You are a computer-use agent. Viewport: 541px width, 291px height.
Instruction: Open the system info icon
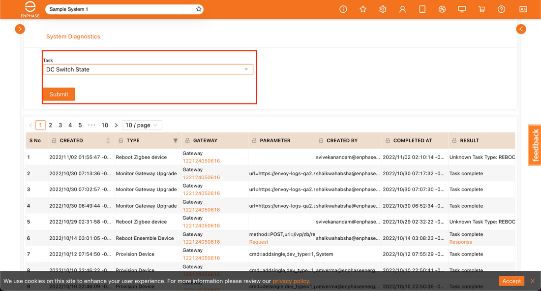[343, 9]
